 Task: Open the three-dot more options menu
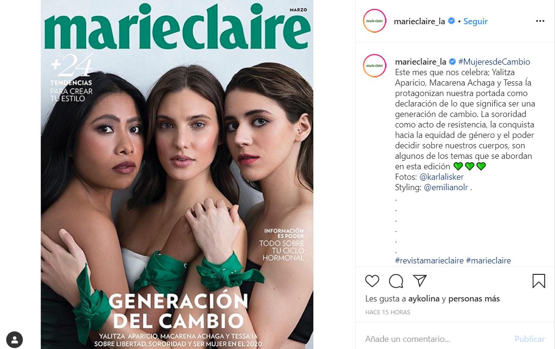pos(540,21)
